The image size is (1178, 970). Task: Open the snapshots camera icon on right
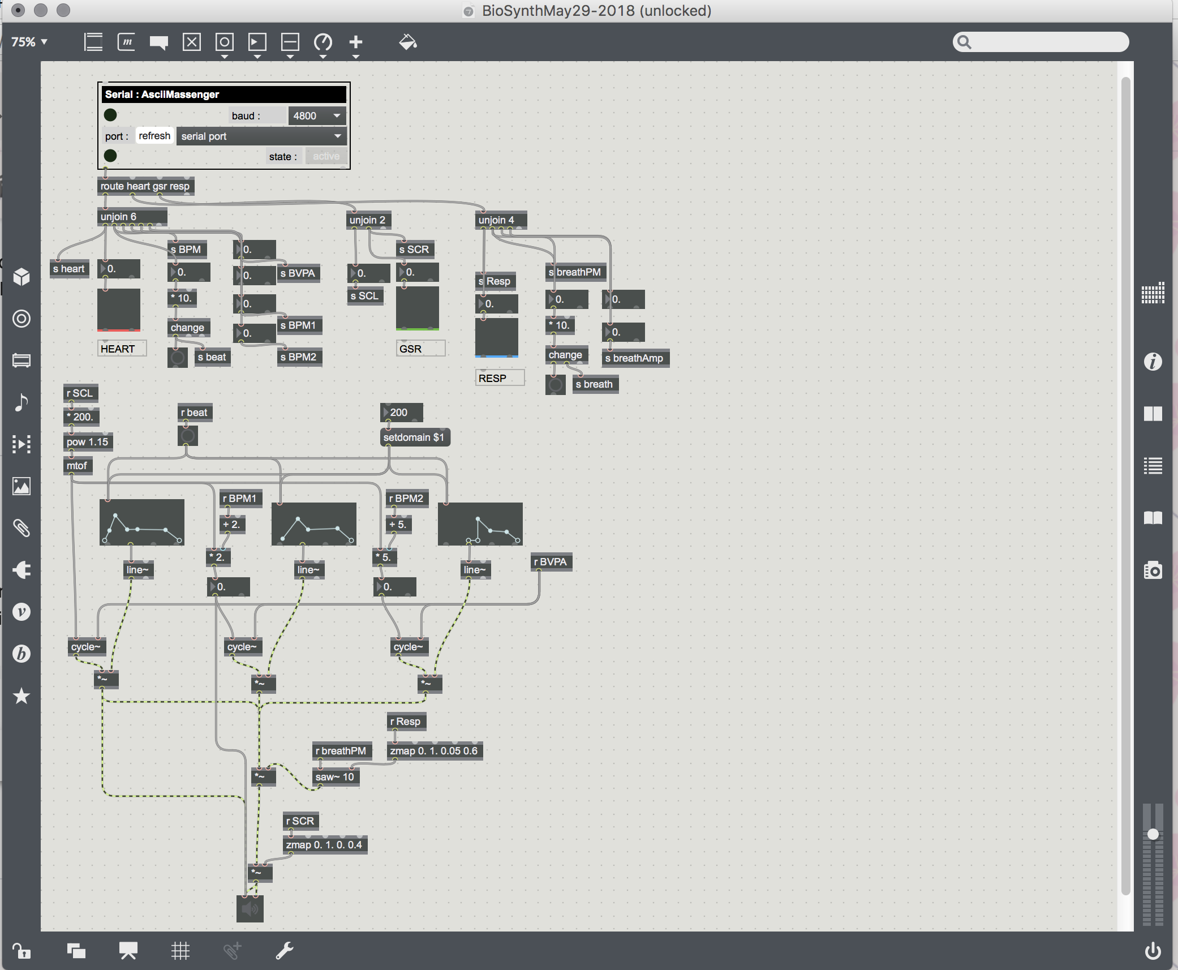point(1153,570)
